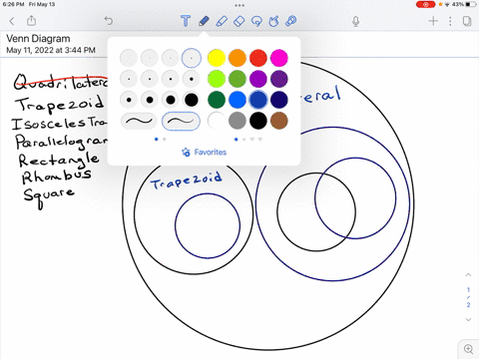Choose the navy blue color swatch
This screenshot has height=359, width=479.
click(x=279, y=100)
